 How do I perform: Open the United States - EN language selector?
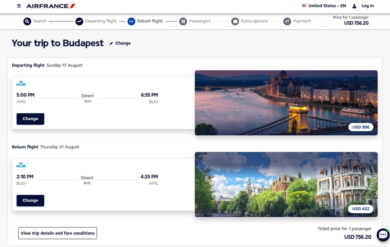pos(324,6)
